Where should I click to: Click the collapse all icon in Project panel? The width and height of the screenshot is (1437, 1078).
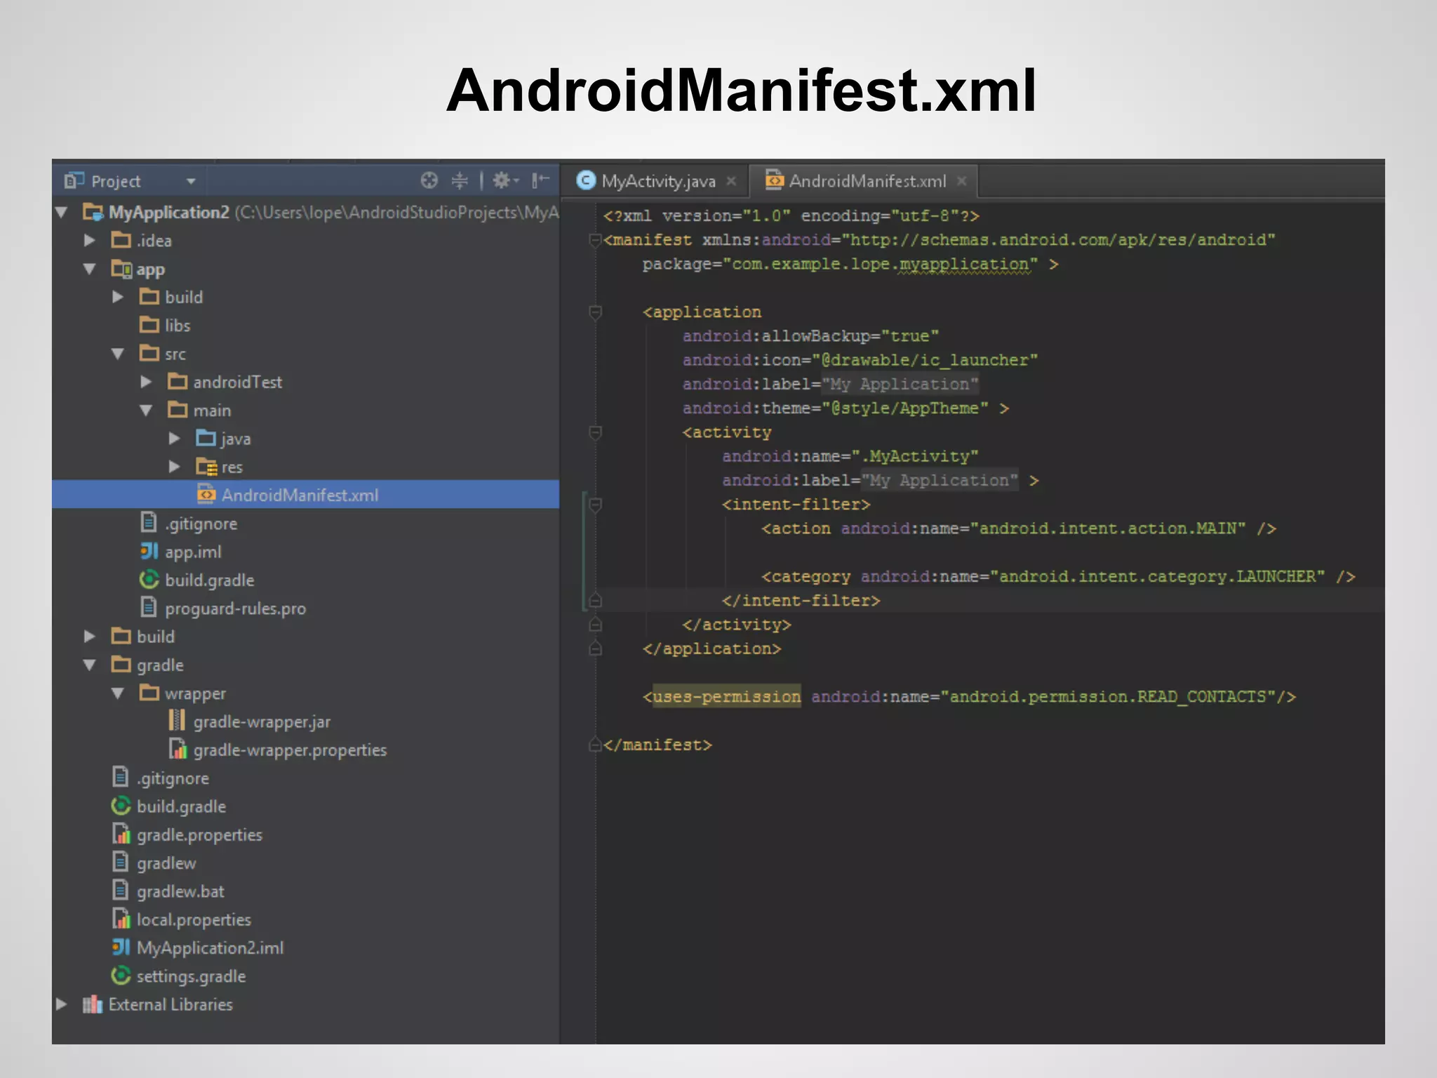click(x=460, y=181)
